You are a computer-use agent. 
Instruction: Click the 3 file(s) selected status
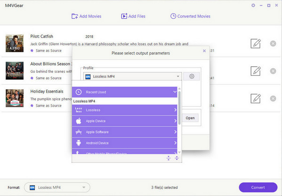pyautogui.click(x=164, y=188)
